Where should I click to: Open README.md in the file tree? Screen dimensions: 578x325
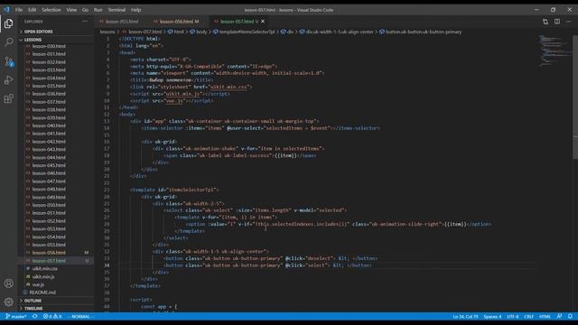pyautogui.click(x=42, y=292)
